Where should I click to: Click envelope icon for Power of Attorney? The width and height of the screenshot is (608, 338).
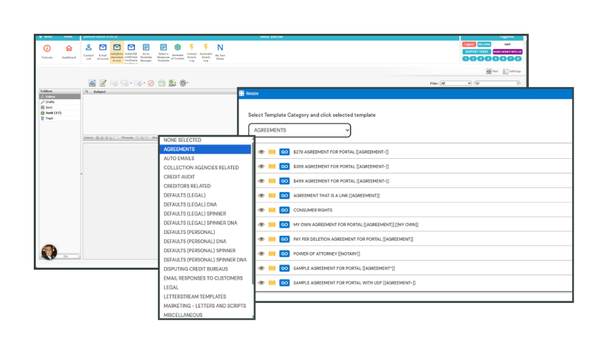[x=272, y=254]
